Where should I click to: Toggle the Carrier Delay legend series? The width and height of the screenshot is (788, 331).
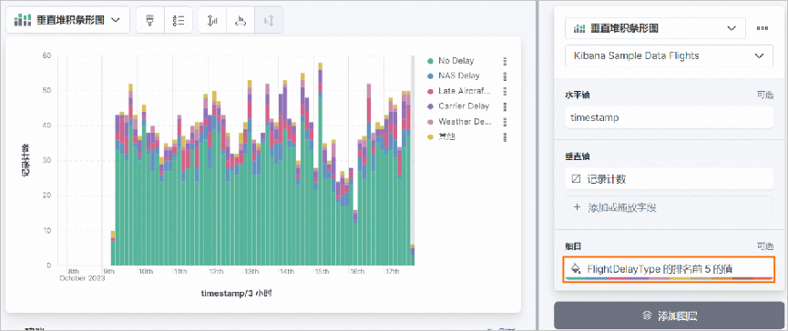click(x=464, y=106)
